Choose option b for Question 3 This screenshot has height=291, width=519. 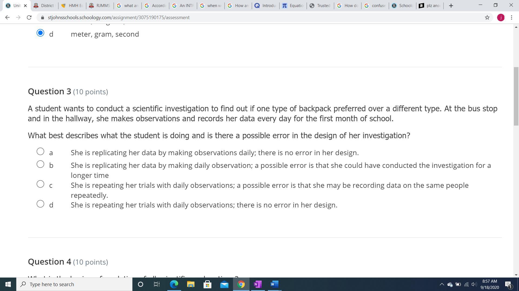coord(40,164)
